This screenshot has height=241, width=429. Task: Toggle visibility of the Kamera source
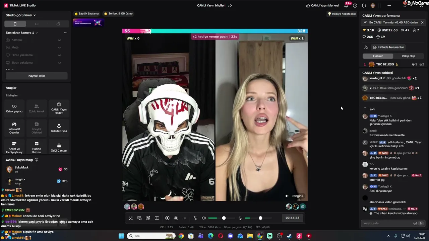pos(59,40)
